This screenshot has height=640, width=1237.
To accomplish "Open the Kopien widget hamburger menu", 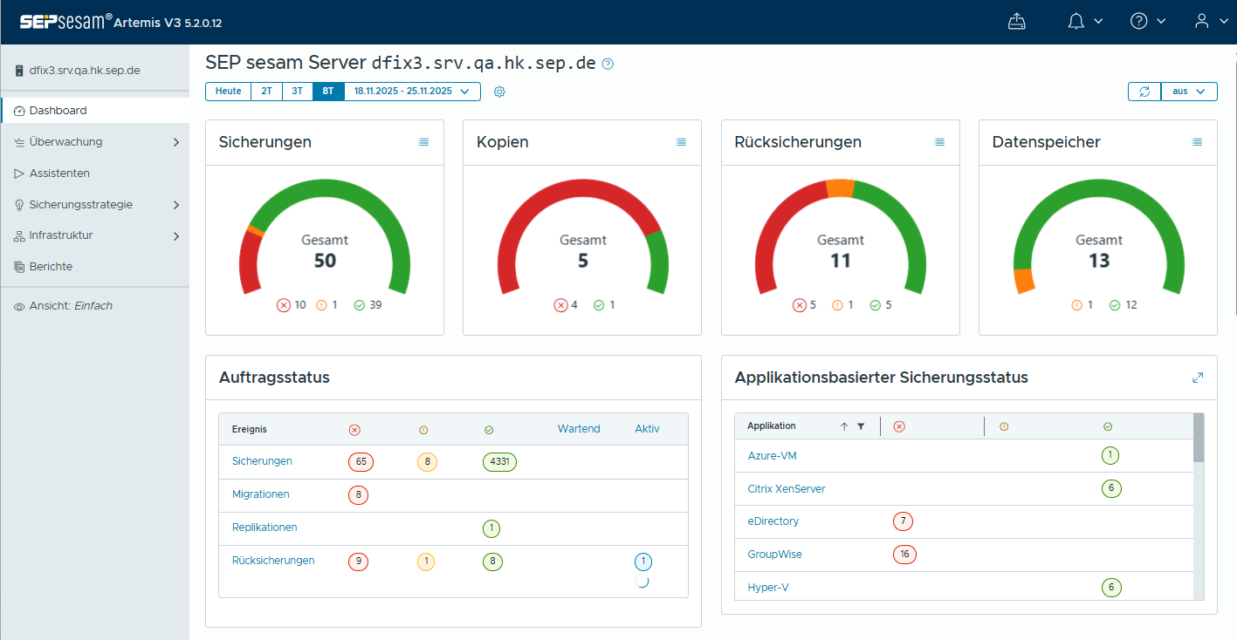I will point(681,141).
